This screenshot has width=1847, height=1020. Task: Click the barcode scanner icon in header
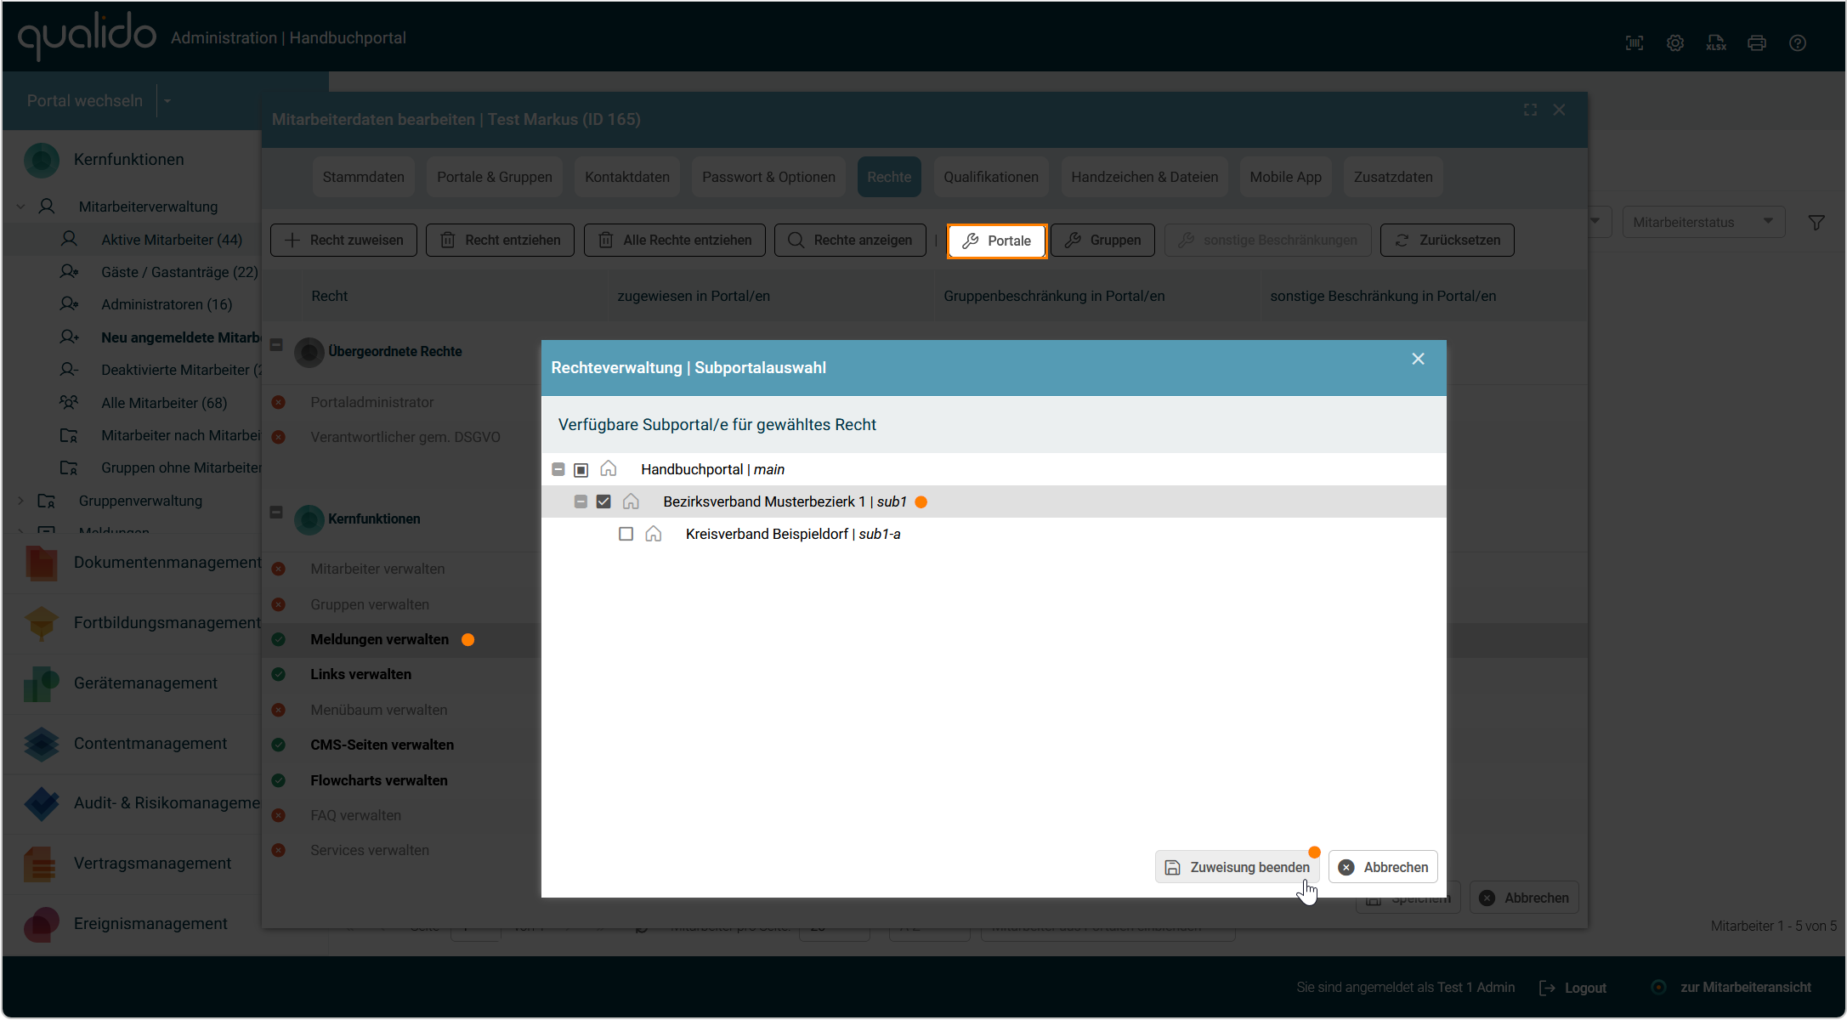(1634, 42)
